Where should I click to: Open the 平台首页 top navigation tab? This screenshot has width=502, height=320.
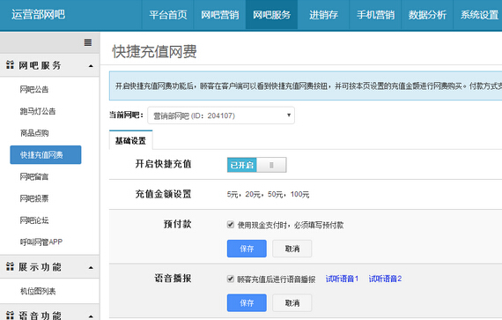(x=168, y=15)
